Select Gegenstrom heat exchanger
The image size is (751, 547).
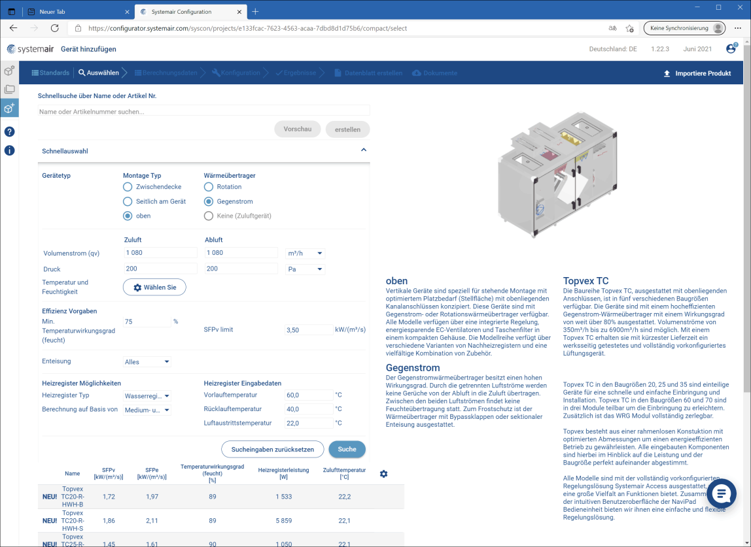click(208, 201)
